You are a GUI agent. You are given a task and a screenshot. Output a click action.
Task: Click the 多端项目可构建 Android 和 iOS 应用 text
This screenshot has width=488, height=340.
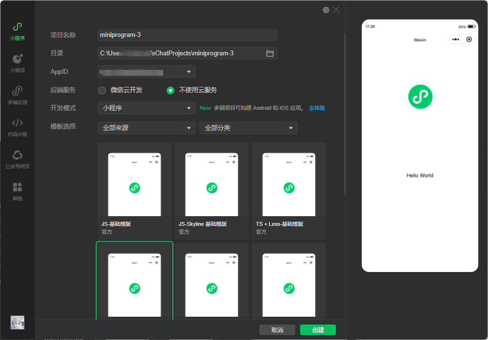(x=258, y=108)
